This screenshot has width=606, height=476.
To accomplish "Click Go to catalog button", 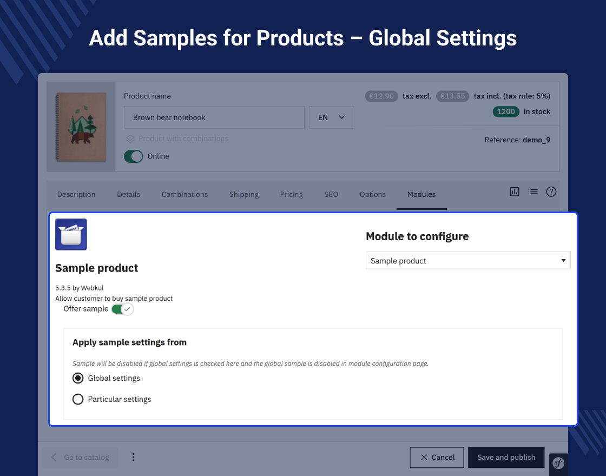I will click(81, 458).
